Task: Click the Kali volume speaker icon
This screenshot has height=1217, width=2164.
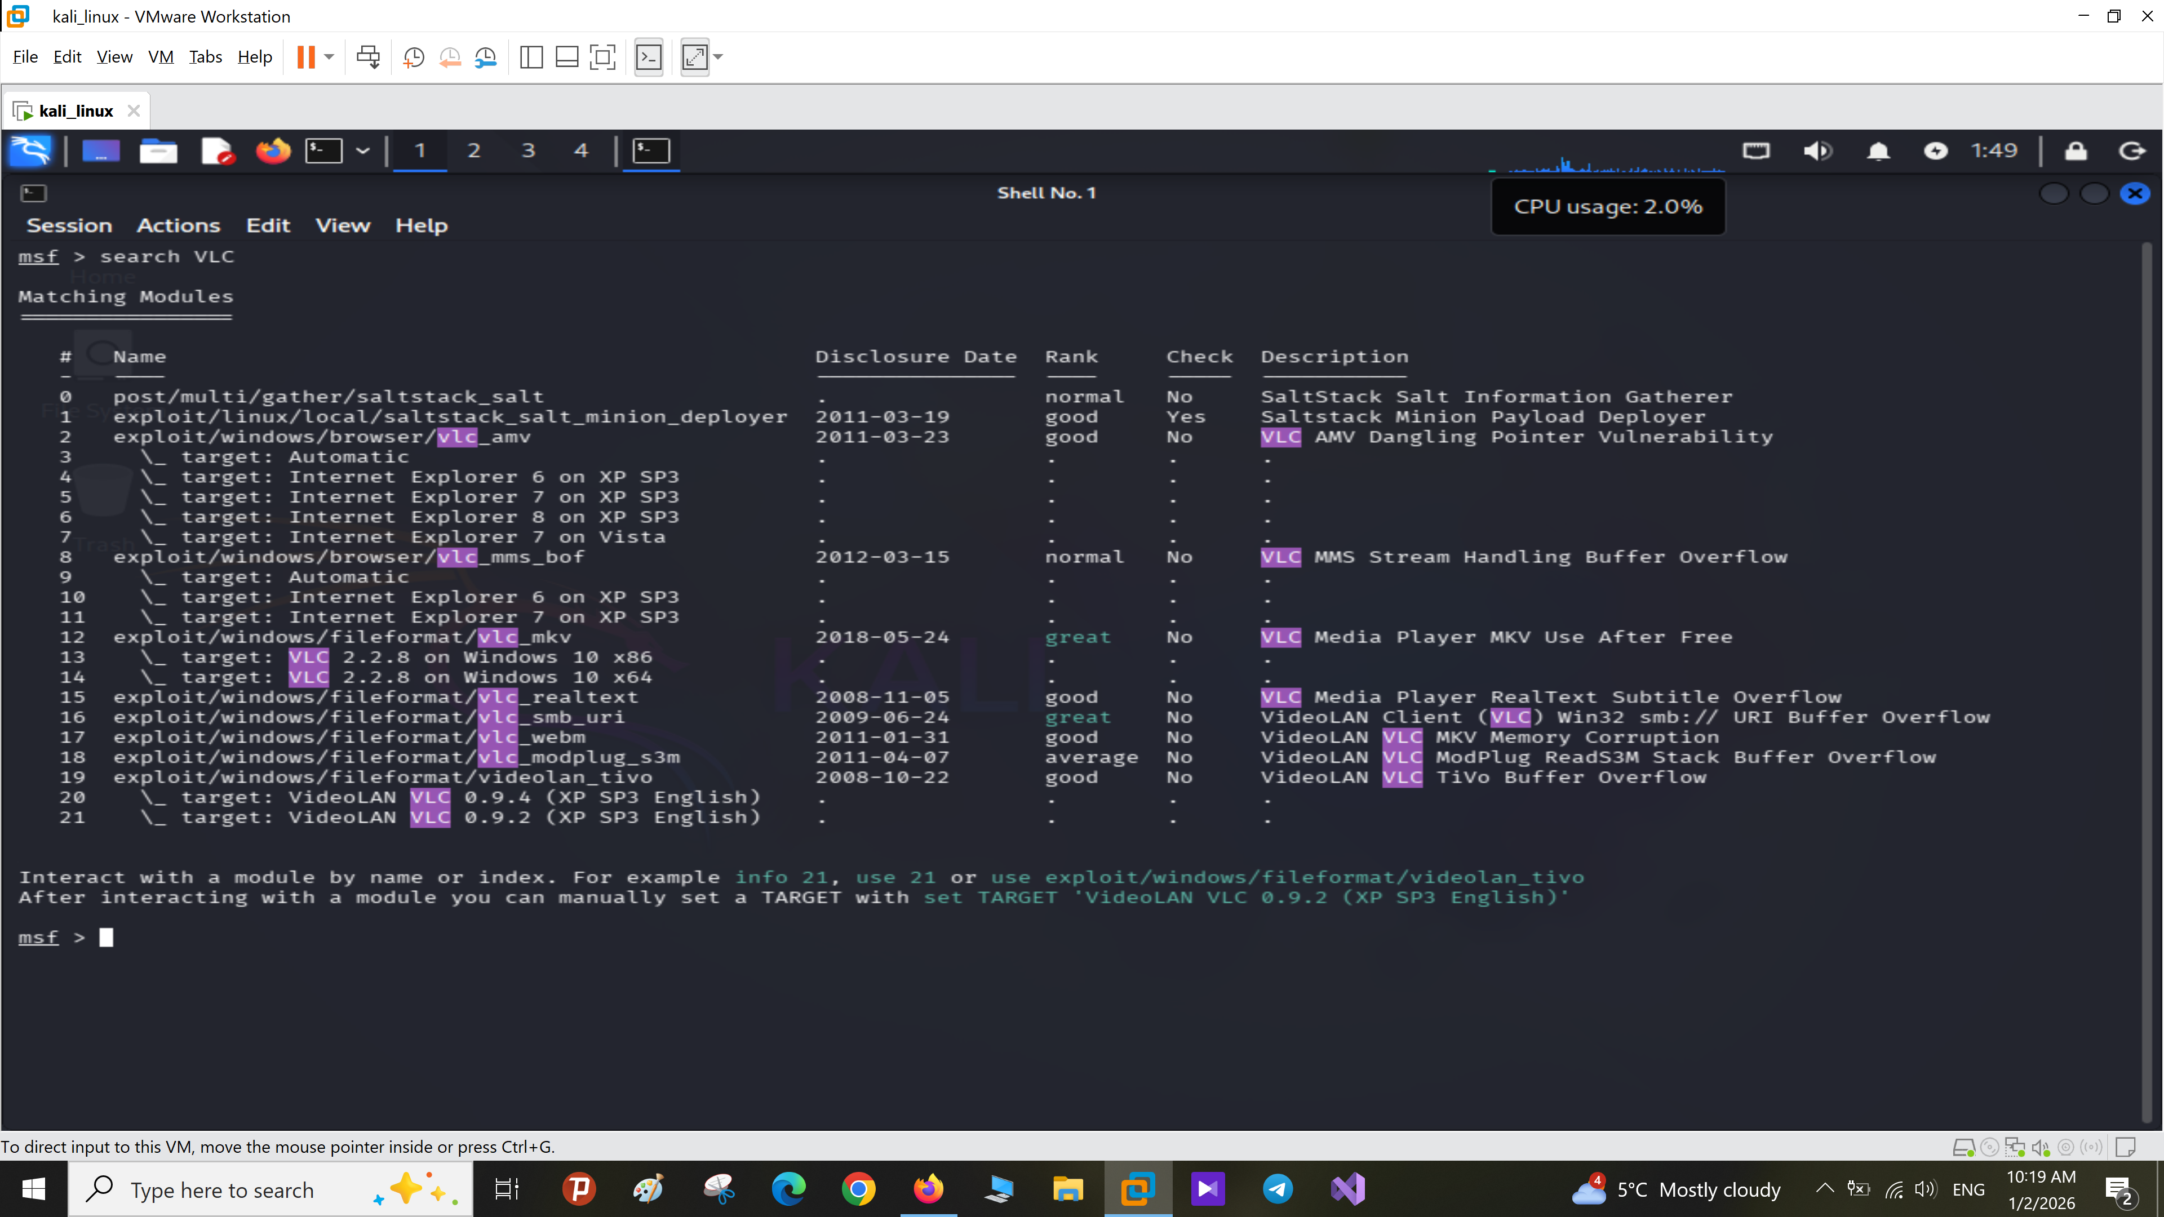Action: tap(1818, 150)
